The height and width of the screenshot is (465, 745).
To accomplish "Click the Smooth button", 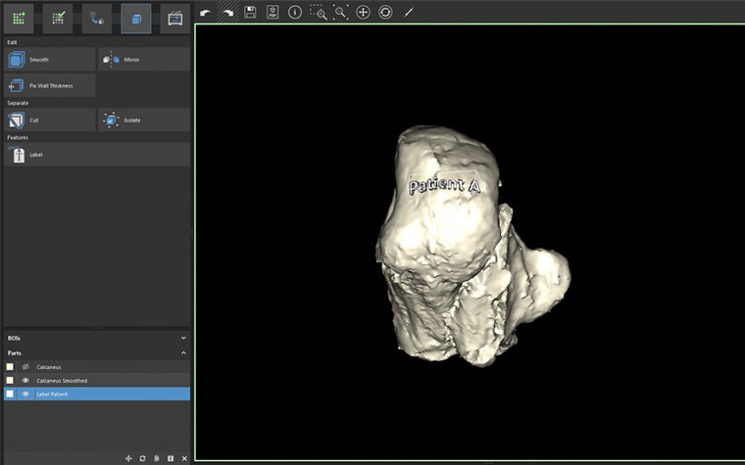I will tap(49, 60).
